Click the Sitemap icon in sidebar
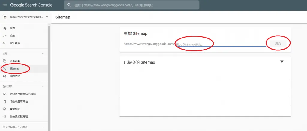Viewport: 307px width, 131px height. point(4,69)
